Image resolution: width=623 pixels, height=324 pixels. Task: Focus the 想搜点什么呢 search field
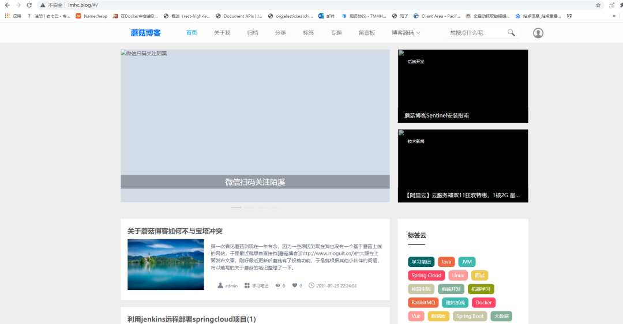click(x=477, y=32)
